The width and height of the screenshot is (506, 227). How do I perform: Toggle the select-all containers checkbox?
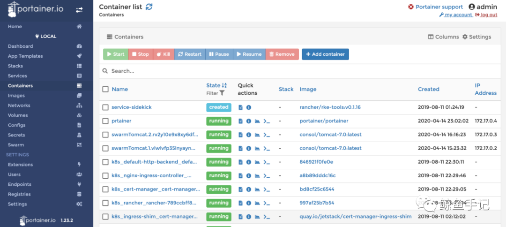pos(105,89)
